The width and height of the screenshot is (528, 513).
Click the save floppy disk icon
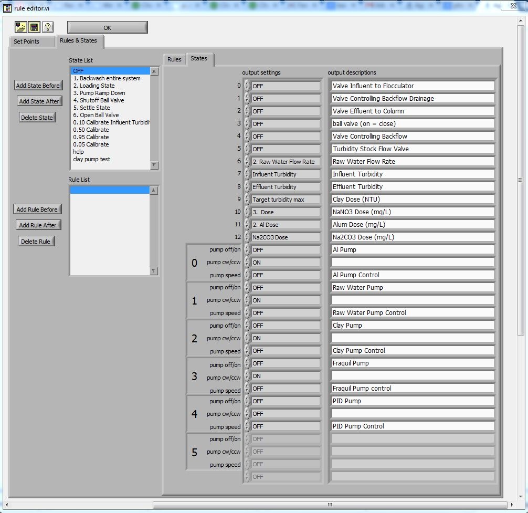pos(34,27)
